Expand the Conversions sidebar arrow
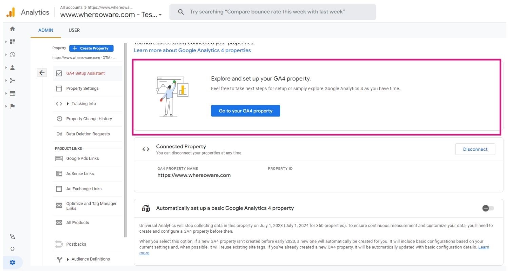This screenshot has width=509, height=271. 6,106
